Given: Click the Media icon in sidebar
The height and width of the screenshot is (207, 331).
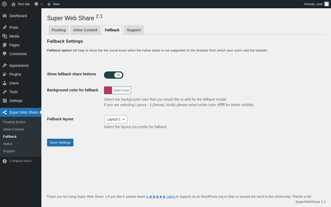Looking at the screenshot, I should (x=5, y=36).
